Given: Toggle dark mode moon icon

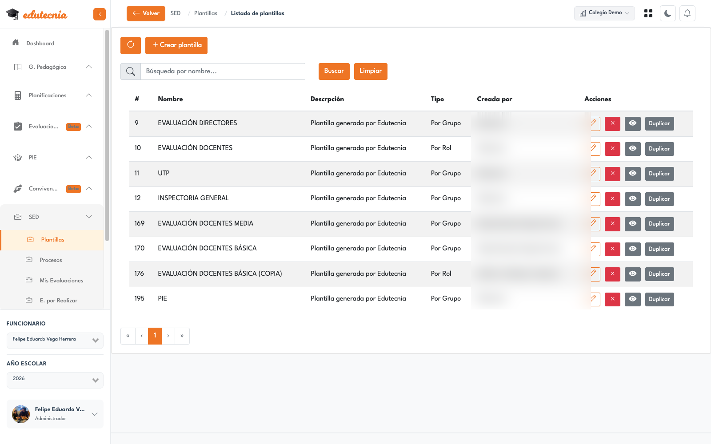Looking at the screenshot, I should tap(668, 13).
